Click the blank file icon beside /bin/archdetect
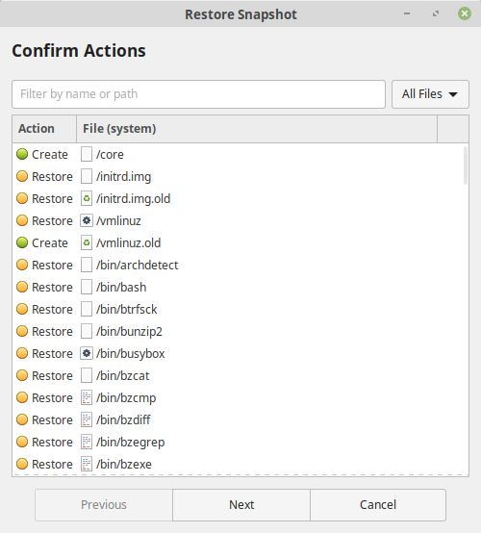Screen dimensions: 481x533 point(87,265)
